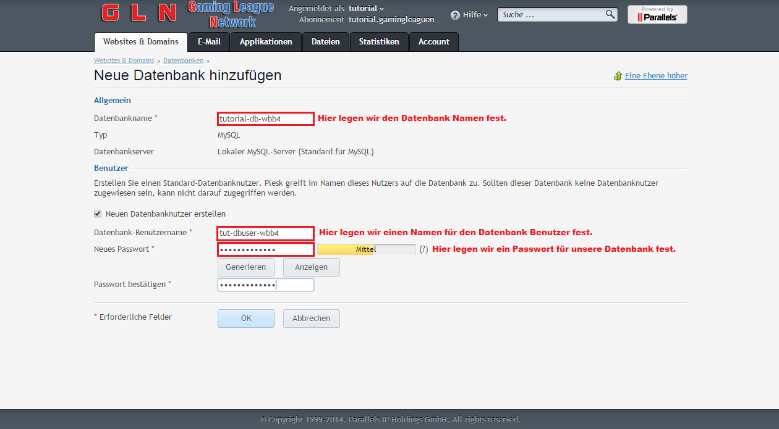Open the Statistiken tab
779x429 pixels.
coord(379,42)
